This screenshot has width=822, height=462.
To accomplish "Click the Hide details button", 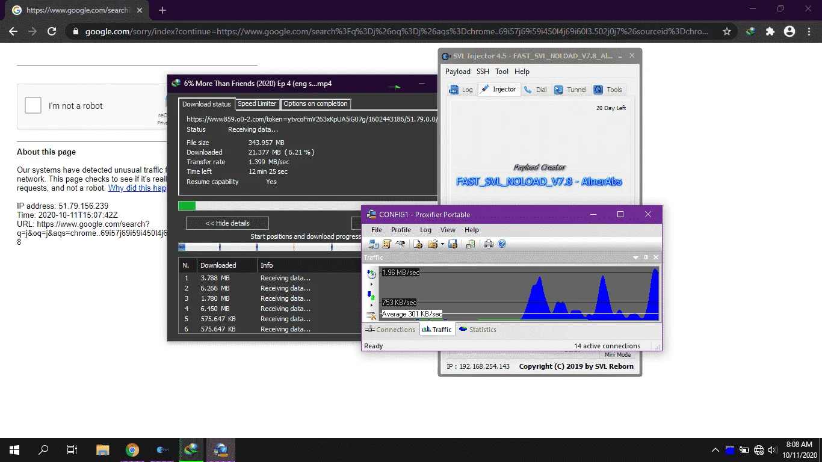I will point(227,223).
